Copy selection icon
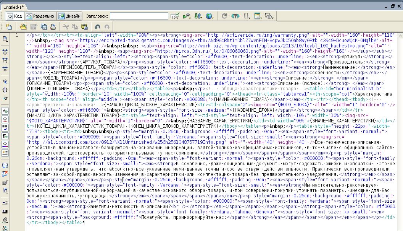The image size is (403, 231). (75, 26)
